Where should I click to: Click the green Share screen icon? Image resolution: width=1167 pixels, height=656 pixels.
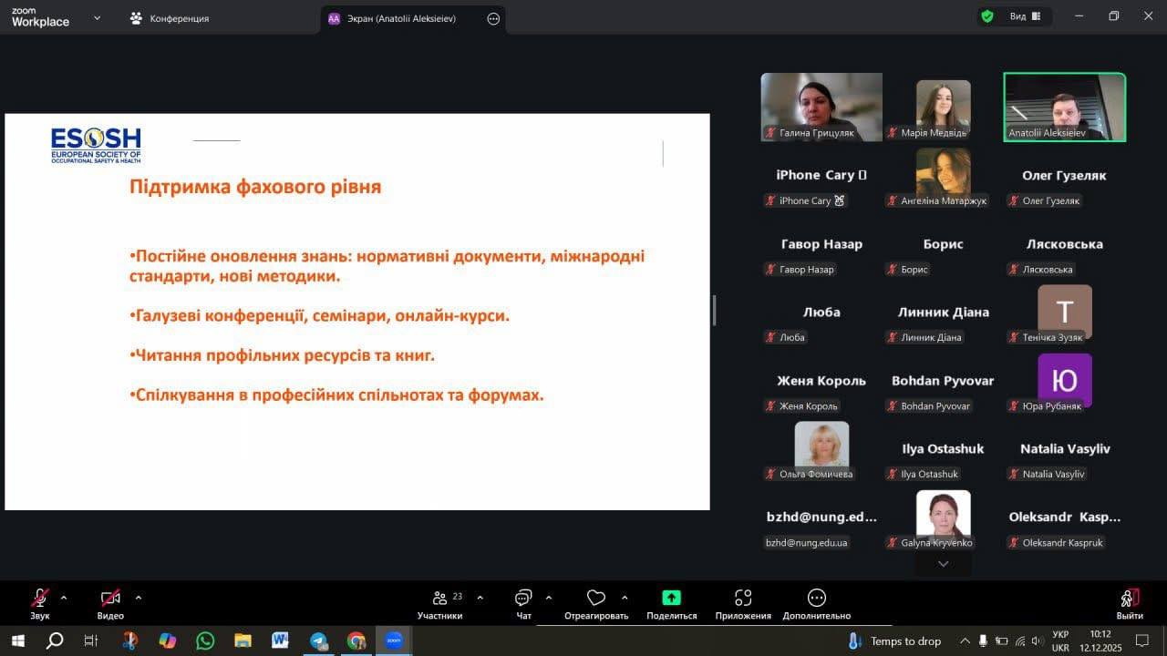pos(671,599)
